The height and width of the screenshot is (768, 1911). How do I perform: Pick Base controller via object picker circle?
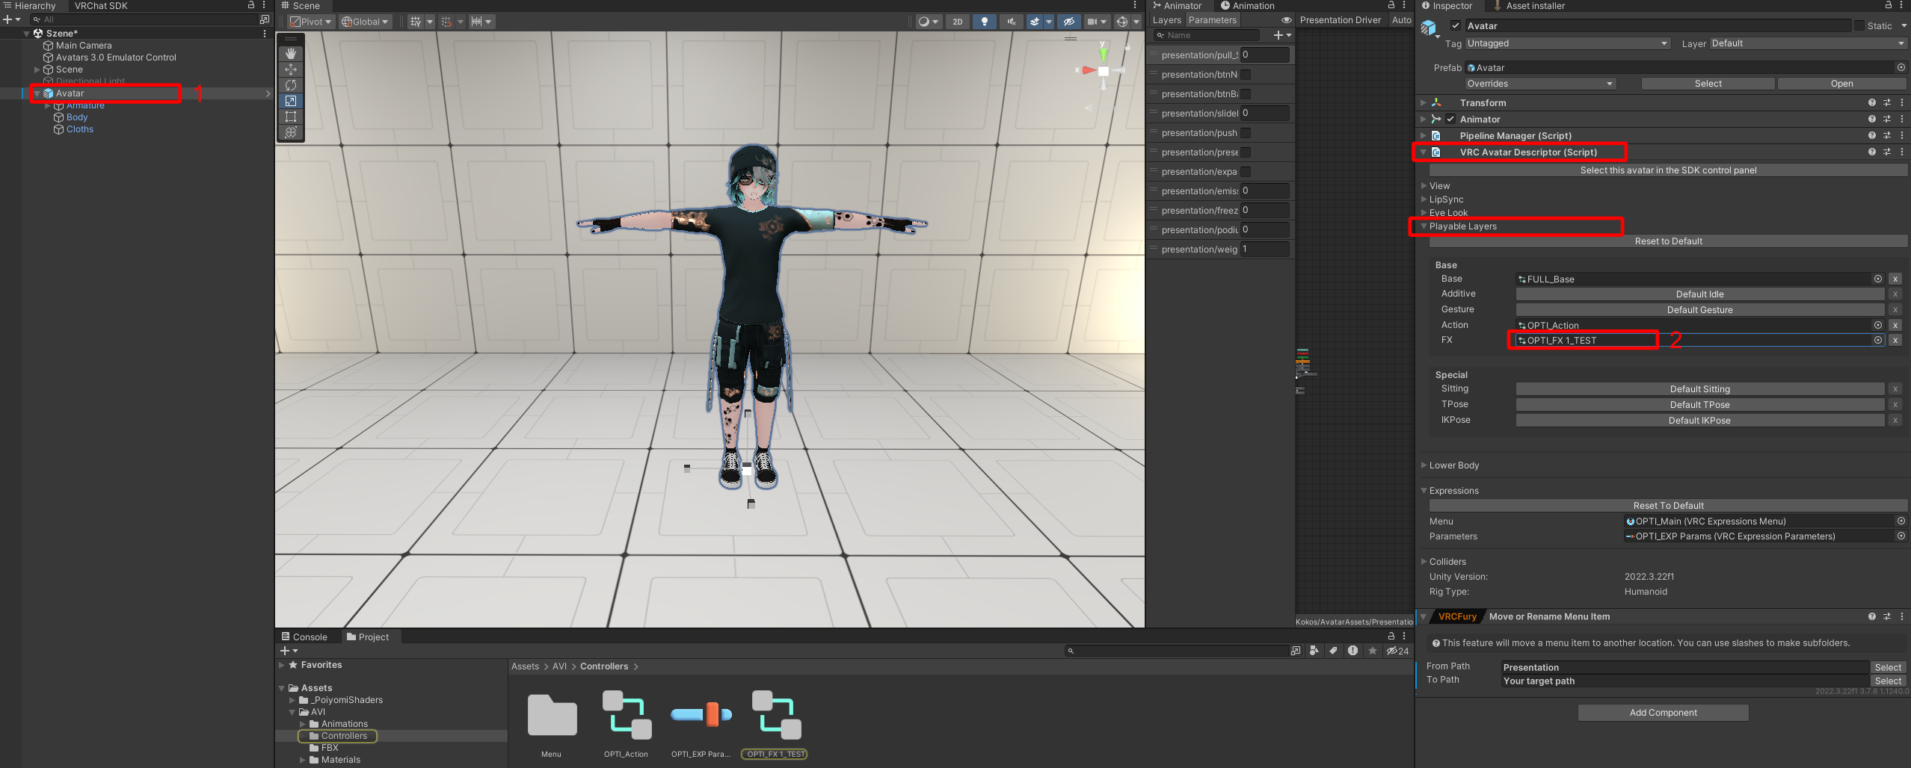[x=1878, y=279]
